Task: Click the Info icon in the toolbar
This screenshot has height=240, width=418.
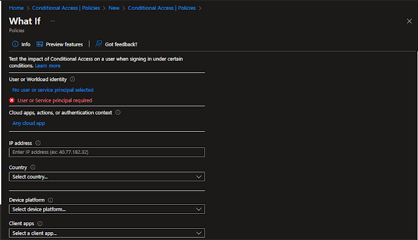Action: [x=15, y=44]
